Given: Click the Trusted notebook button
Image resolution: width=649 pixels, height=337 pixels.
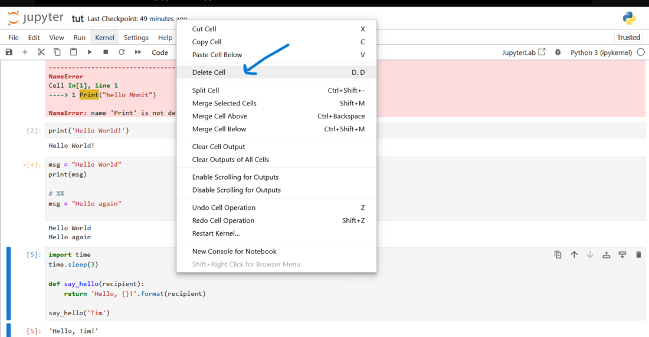Looking at the screenshot, I should point(628,38).
